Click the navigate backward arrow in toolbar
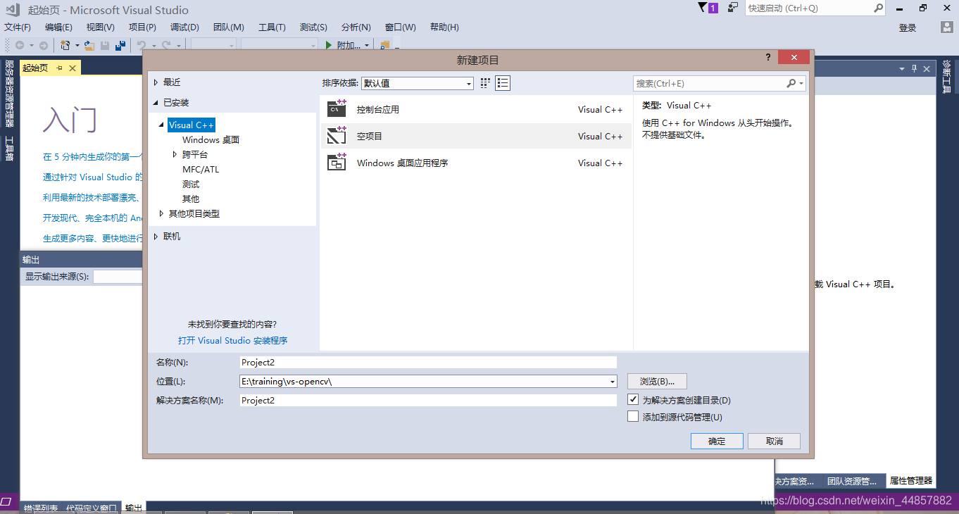The image size is (959, 514). click(19, 45)
